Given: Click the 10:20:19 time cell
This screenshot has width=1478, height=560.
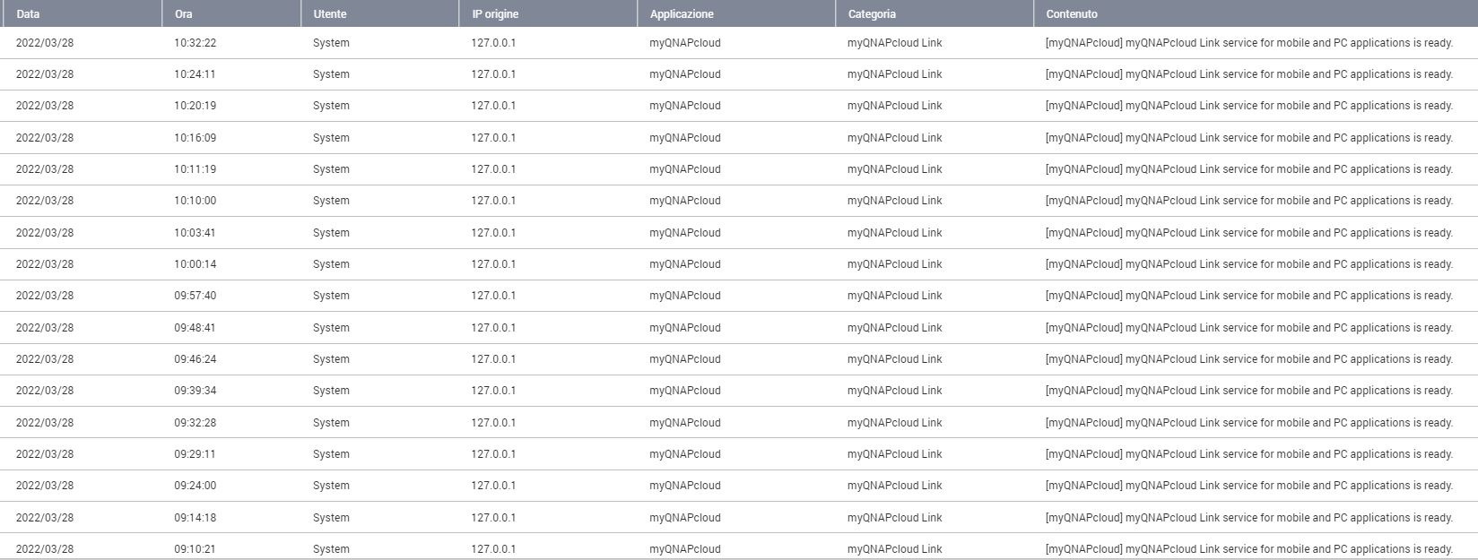Looking at the screenshot, I should coord(195,106).
